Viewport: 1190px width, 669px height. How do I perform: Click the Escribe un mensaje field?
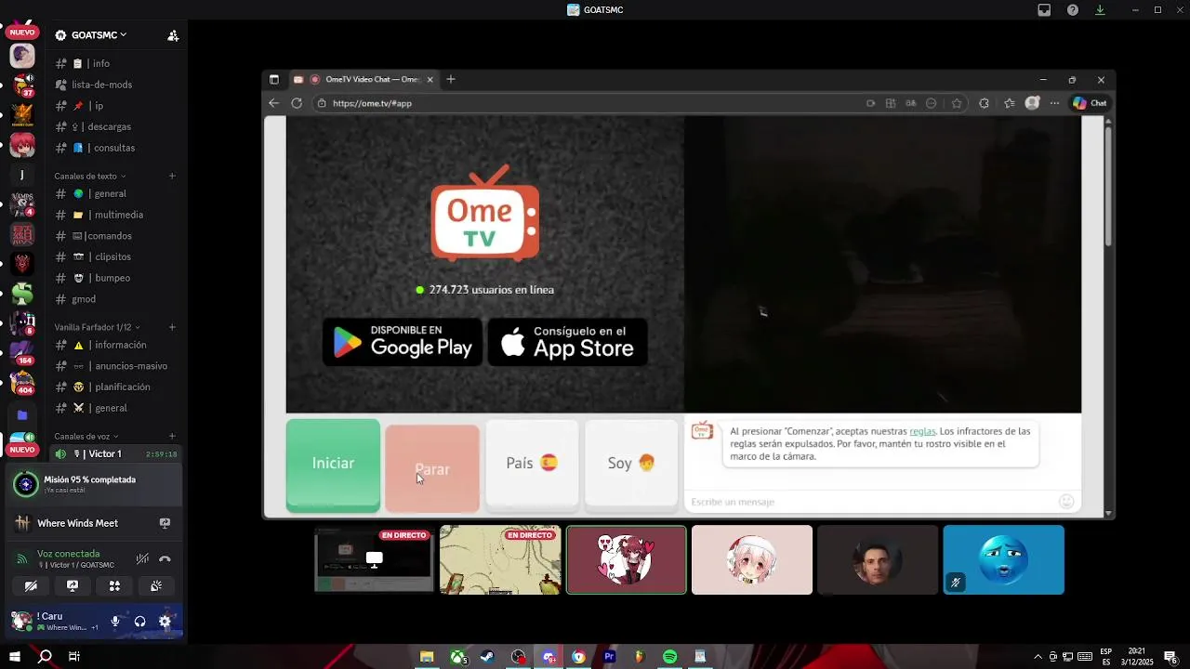[869, 502]
